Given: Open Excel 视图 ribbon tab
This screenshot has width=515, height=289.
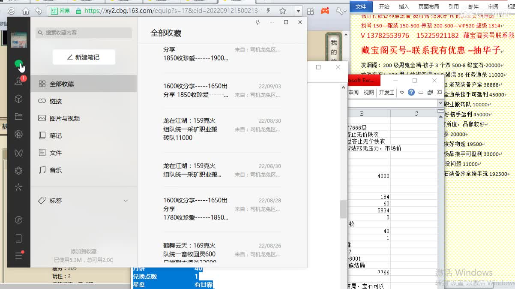Looking at the screenshot, I should (368, 92).
